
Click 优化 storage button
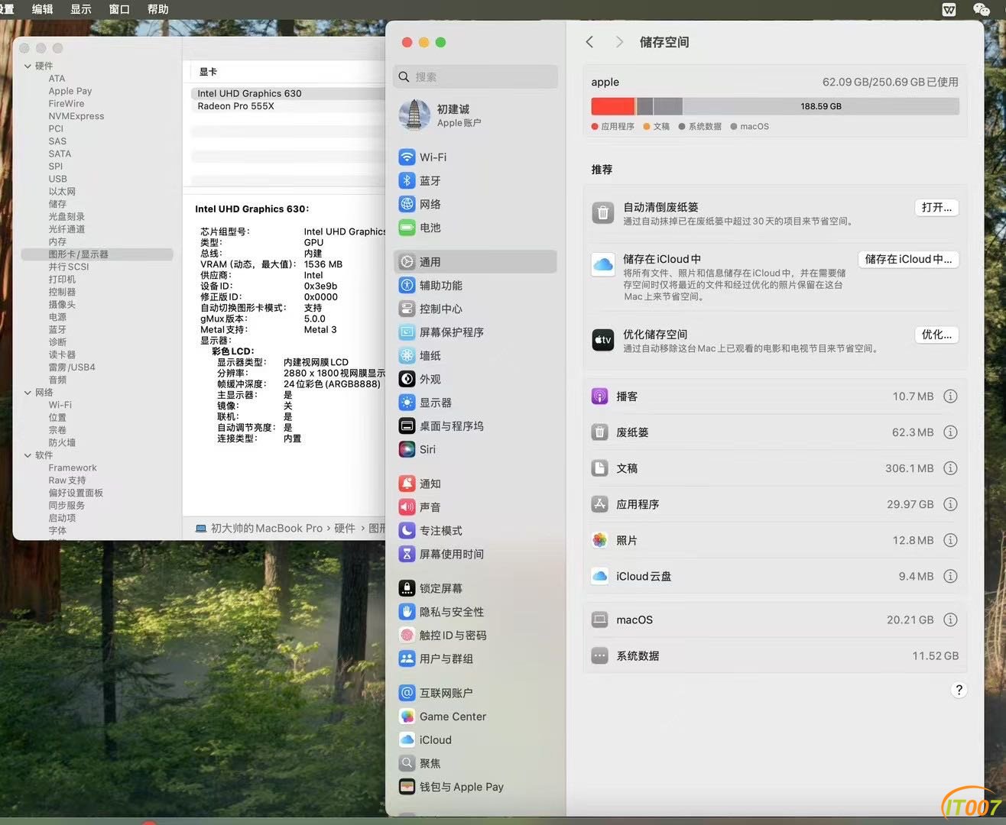point(936,335)
